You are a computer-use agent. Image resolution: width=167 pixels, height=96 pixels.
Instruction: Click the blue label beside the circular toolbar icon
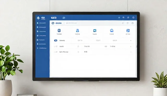pyautogui.click(x=58, y=23)
